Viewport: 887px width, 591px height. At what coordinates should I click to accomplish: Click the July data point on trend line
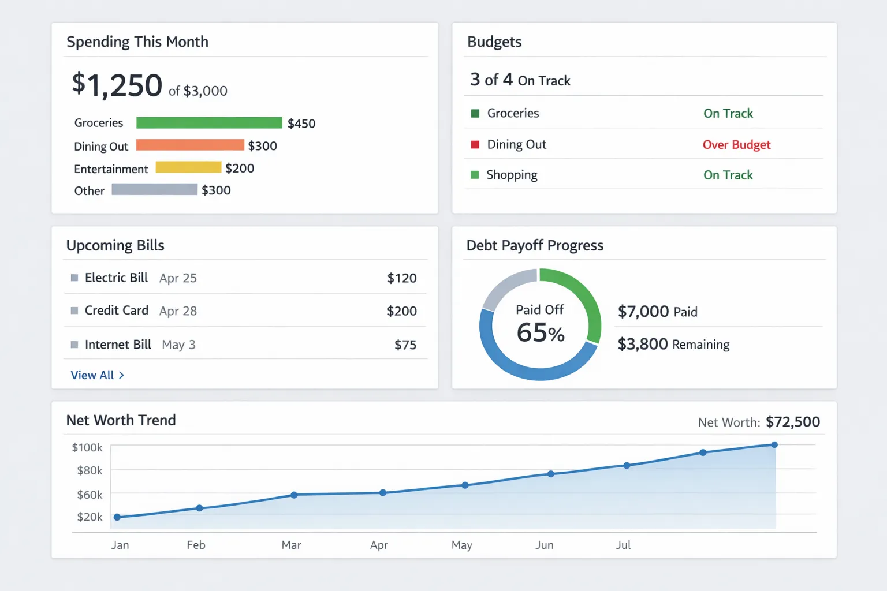[626, 465]
